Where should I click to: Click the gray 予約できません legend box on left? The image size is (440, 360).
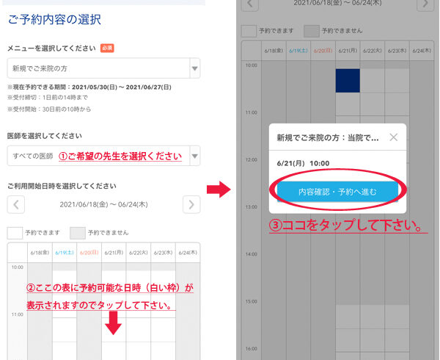[x=78, y=233]
